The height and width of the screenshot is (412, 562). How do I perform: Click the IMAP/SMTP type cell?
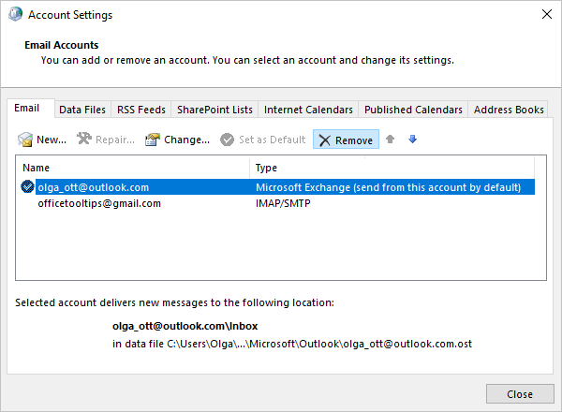click(283, 203)
